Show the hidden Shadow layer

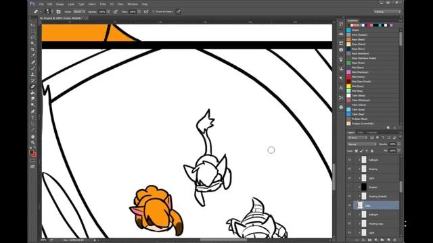click(349, 188)
